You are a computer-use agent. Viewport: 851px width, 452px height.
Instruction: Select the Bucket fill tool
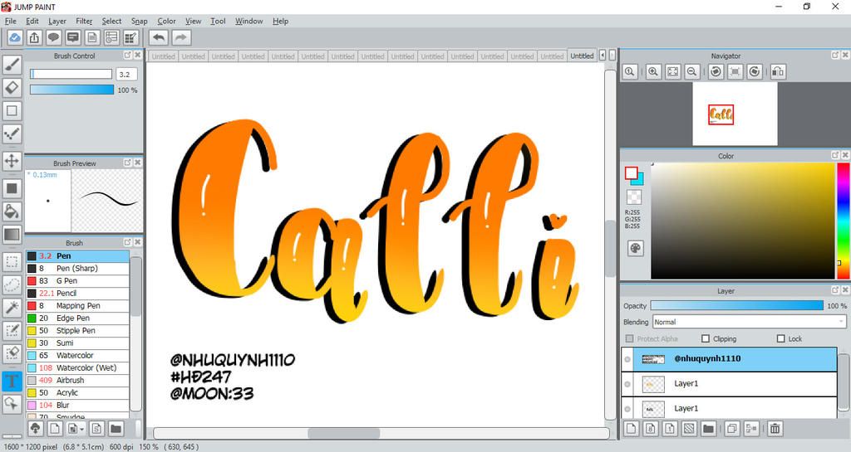[x=12, y=211]
